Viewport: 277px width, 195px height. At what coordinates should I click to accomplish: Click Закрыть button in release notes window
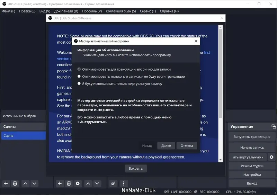tap(136, 168)
